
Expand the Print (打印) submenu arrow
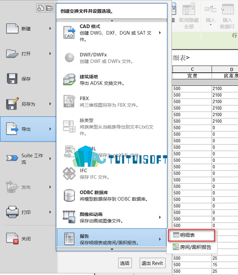pos(50,212)
